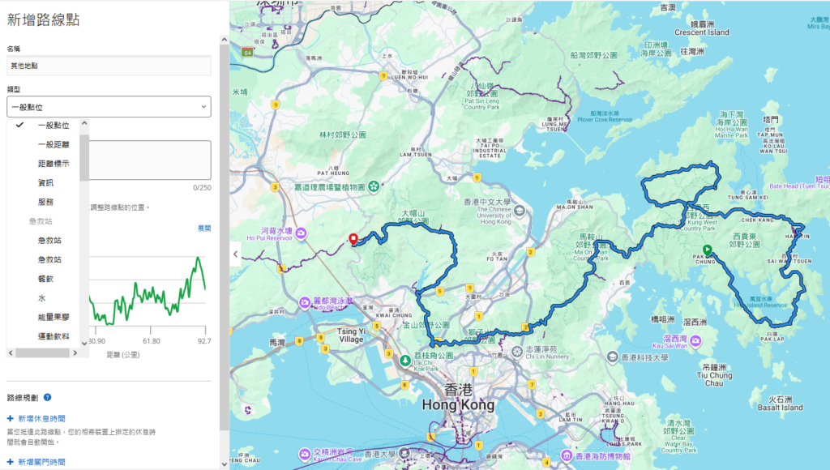Click the green start marker near Pak Tam Chung

(x=707, y=250)
